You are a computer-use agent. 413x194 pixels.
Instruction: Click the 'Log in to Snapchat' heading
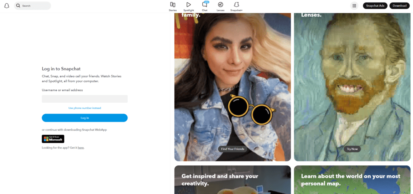tap(61, 69)
